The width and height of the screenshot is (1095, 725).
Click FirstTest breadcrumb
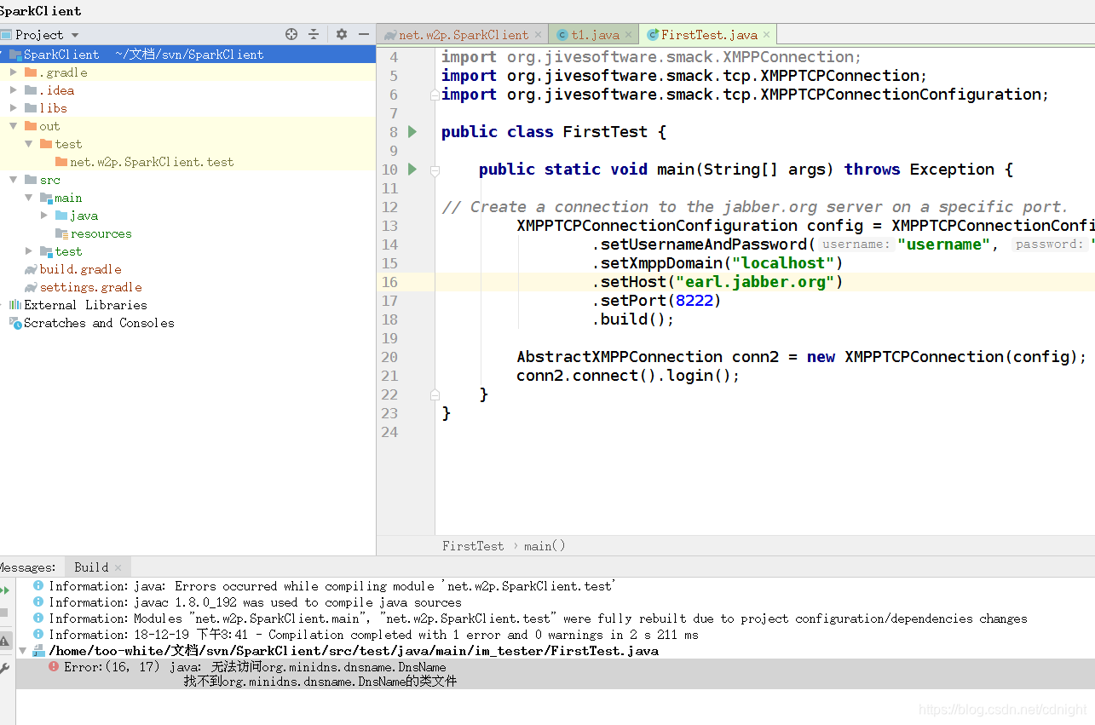tap(473, 546)
